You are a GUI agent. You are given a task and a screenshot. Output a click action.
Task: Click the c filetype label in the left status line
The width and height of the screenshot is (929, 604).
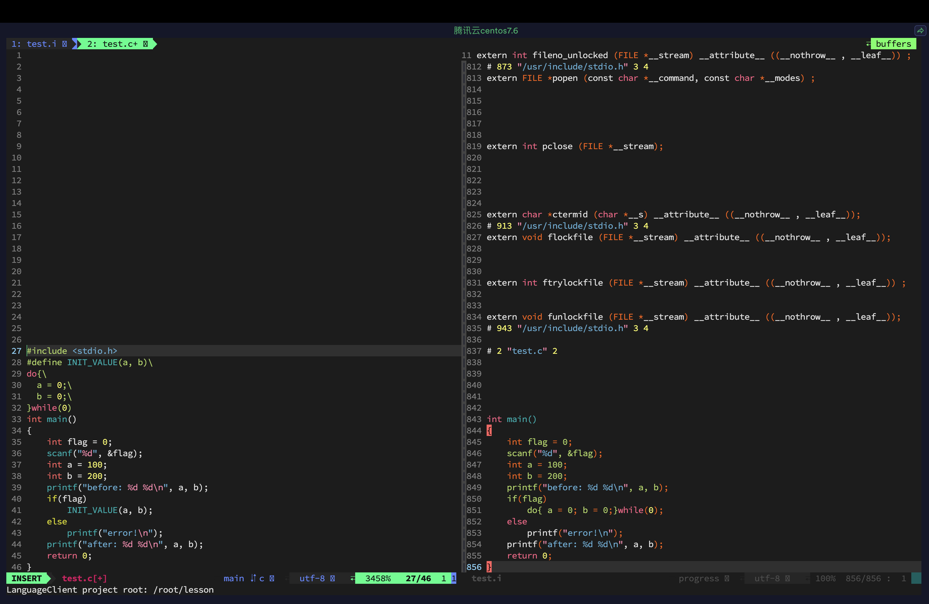262,578
